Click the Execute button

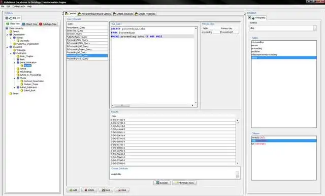[x=162, y=183]
